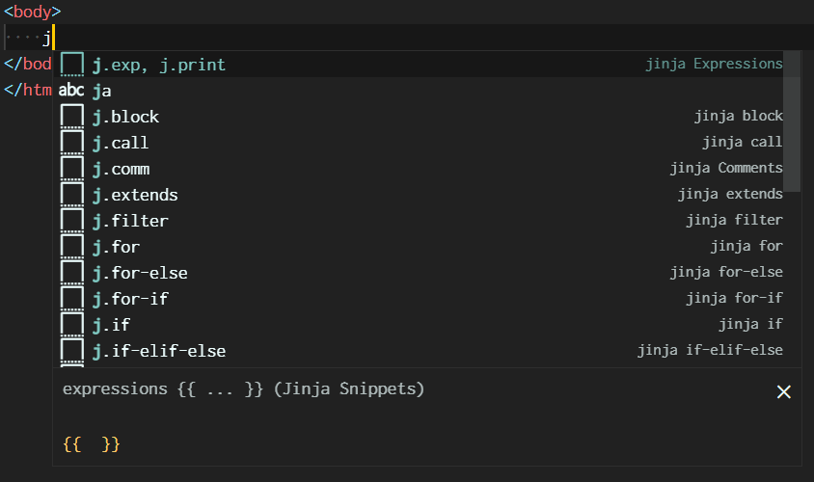
Task: Click the abc word icon beside ja
Action: (72, 91)
